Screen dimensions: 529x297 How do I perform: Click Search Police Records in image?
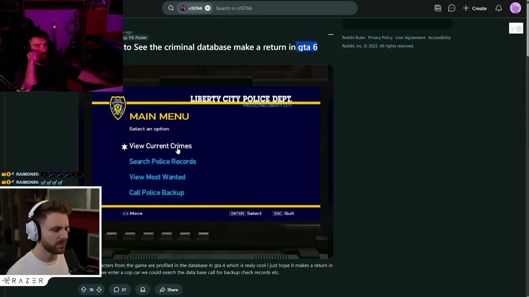[162, 162]
